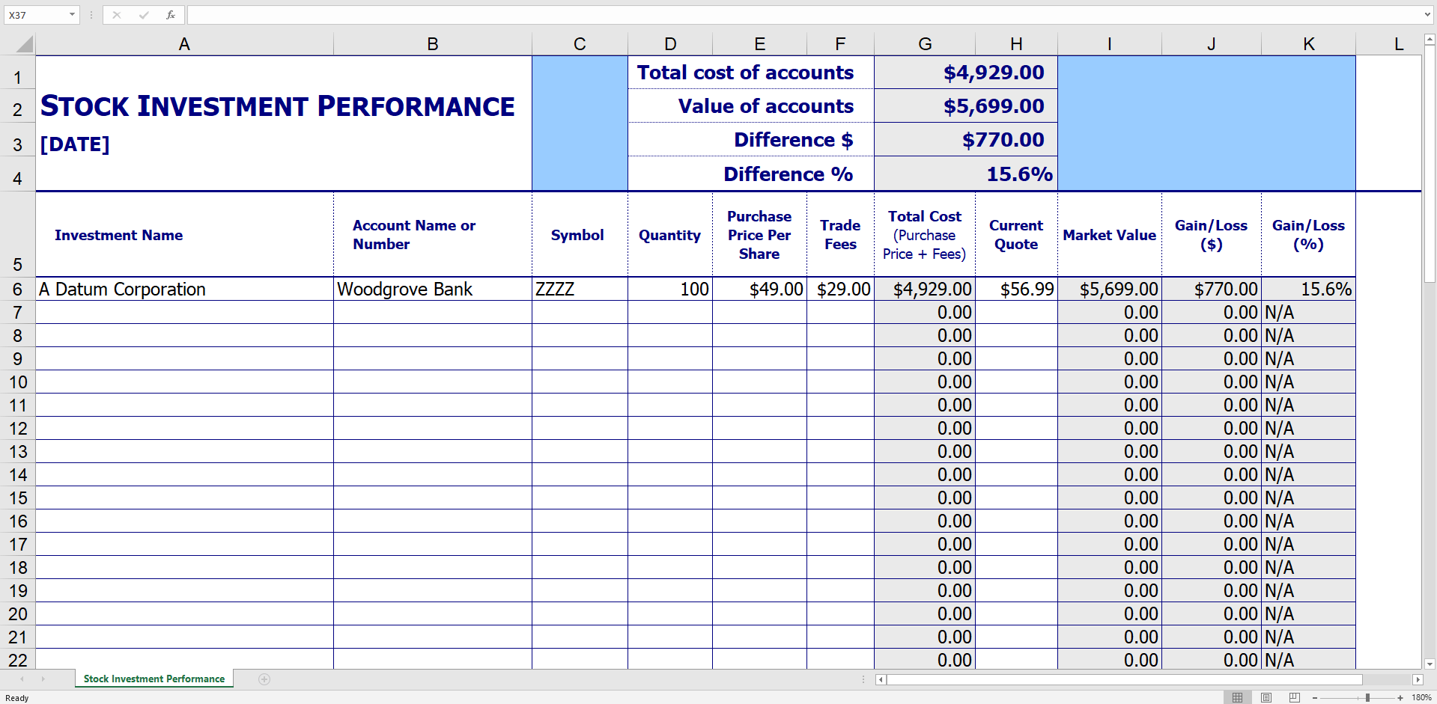Viewport: 1437px width, 704px height.
Task: Click the zoom out minus icon
Action: 1315,698
